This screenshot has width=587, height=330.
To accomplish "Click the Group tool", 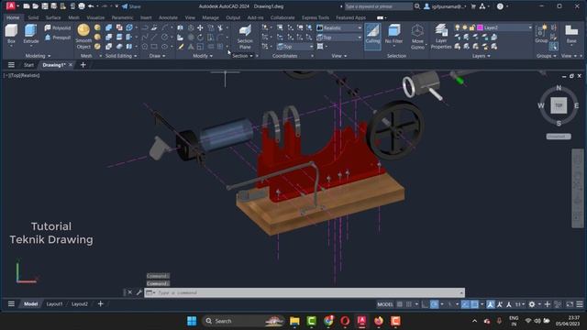I will point(541,34).
